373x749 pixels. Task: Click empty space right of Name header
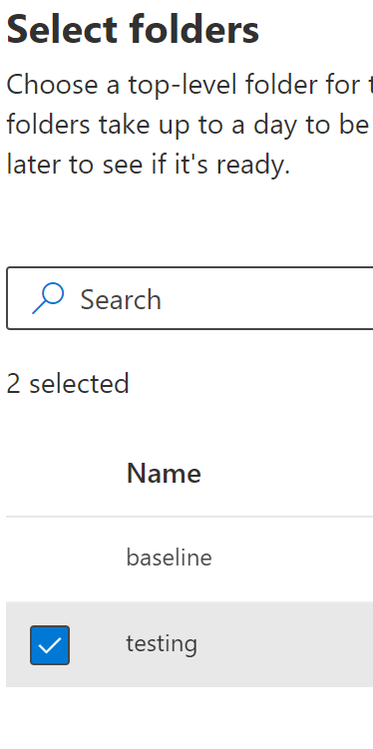tap(286, 474)
